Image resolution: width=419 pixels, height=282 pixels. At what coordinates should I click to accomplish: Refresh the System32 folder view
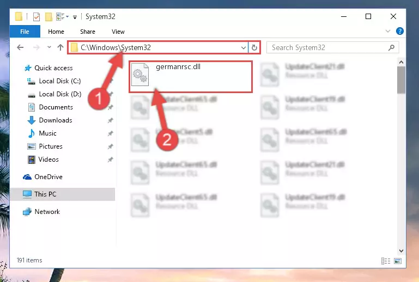254,47
